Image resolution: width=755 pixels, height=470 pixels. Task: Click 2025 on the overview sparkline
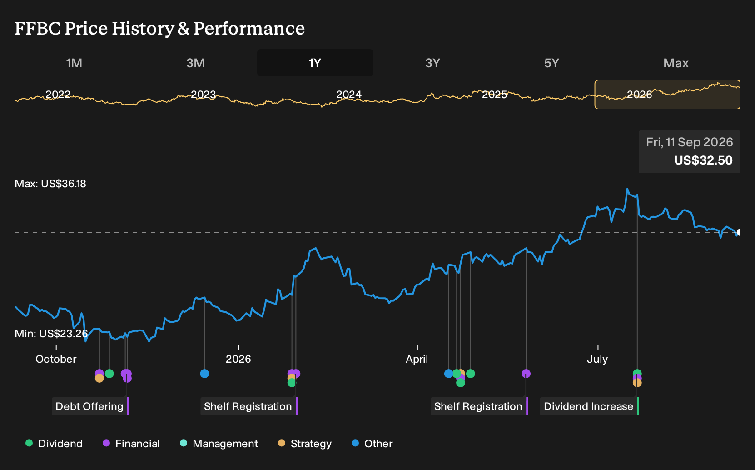(494, 95)
